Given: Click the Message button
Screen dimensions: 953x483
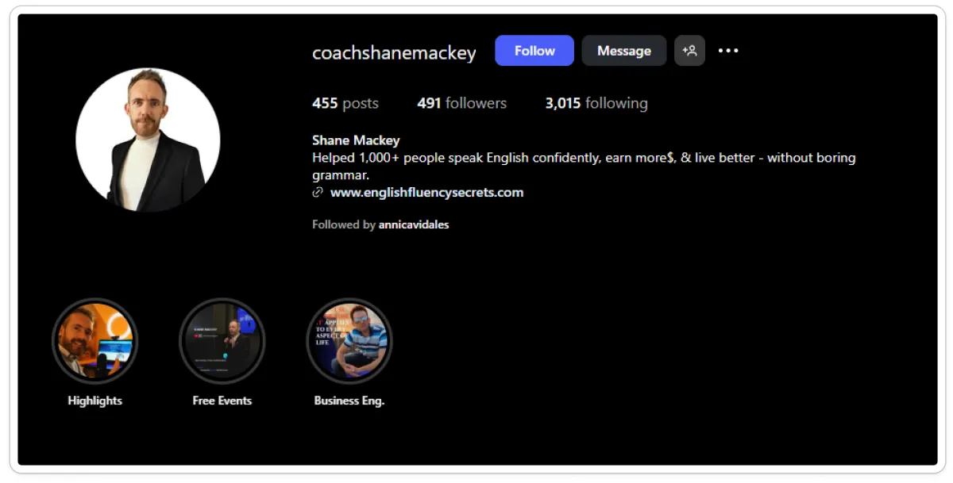Looking at the screenshot, I should [x=624, y=51].
